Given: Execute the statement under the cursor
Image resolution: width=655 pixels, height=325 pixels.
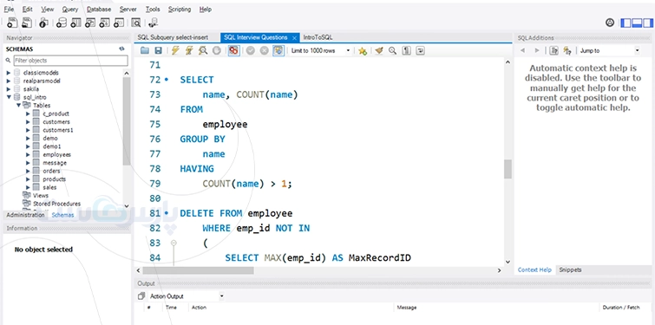Looking at the screenshot, I should pyautogui.click(x=189, y=51).
